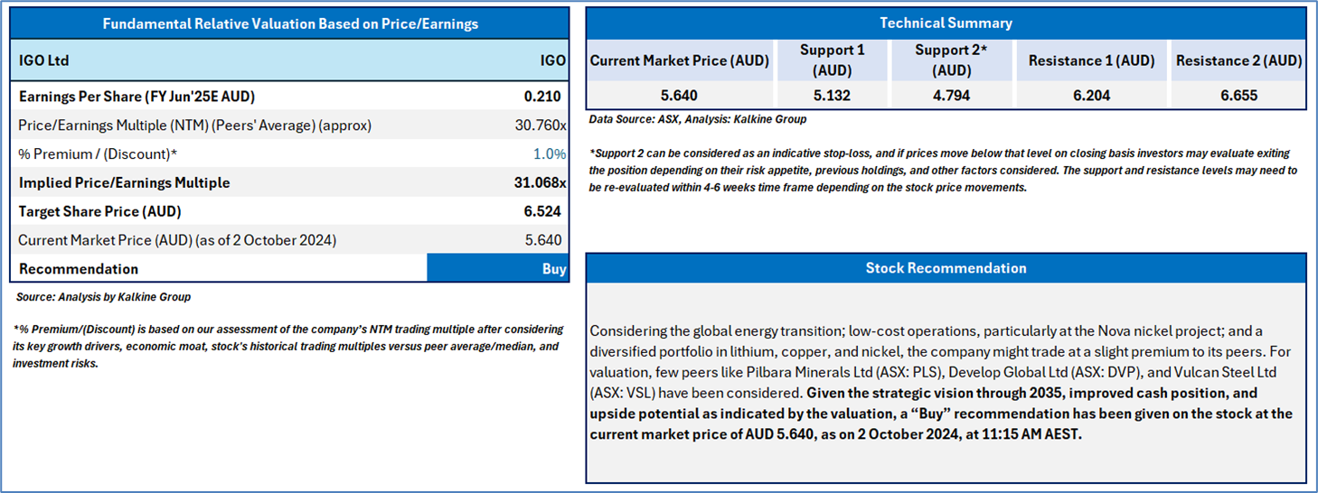Select the IGO ticker cell
1318x493 pixels.
552,60
